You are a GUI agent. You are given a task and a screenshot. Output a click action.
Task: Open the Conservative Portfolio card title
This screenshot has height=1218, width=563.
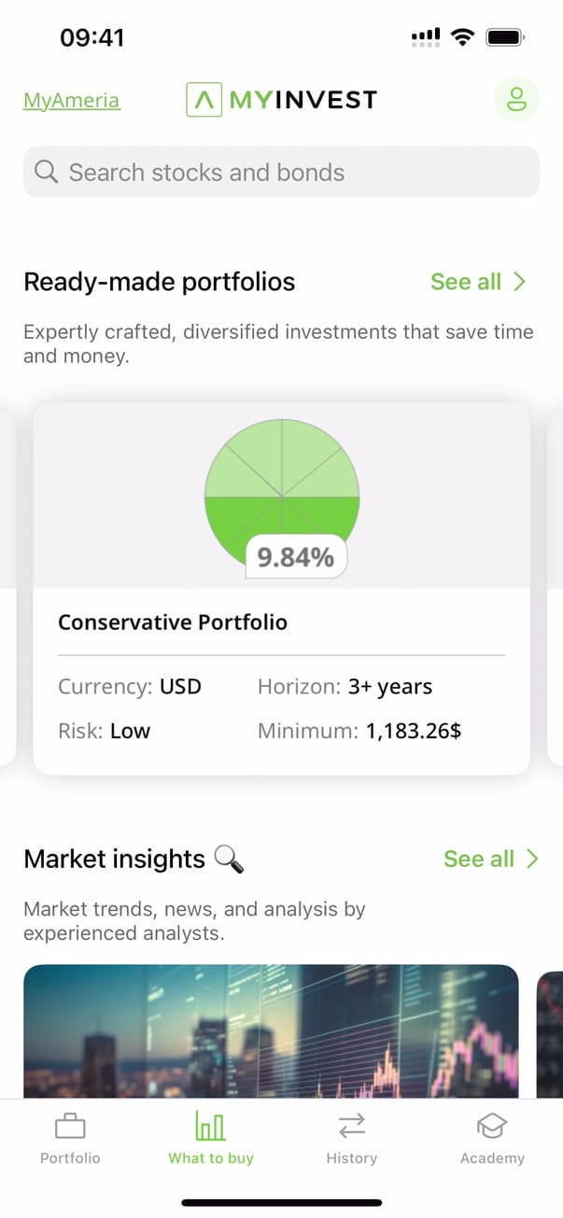click(x=173, y=623)
